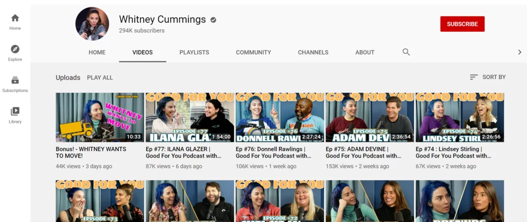Open the Channels tab
The image size is (527, 222).
click(x=313, y=52)
